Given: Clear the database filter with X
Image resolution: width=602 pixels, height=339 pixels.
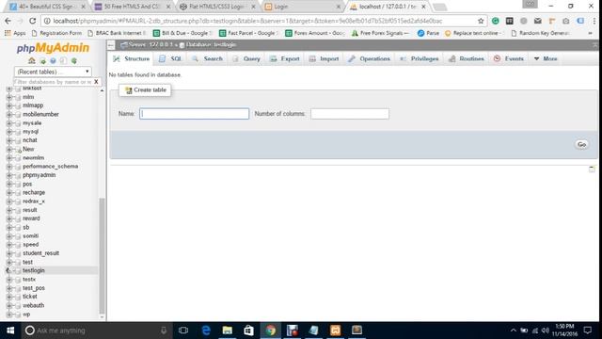Looking at the screenshot, I should (x=96, y=82).
